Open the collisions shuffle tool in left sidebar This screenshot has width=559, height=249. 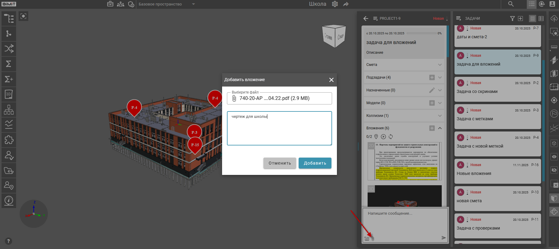click(x=9, y=49)
